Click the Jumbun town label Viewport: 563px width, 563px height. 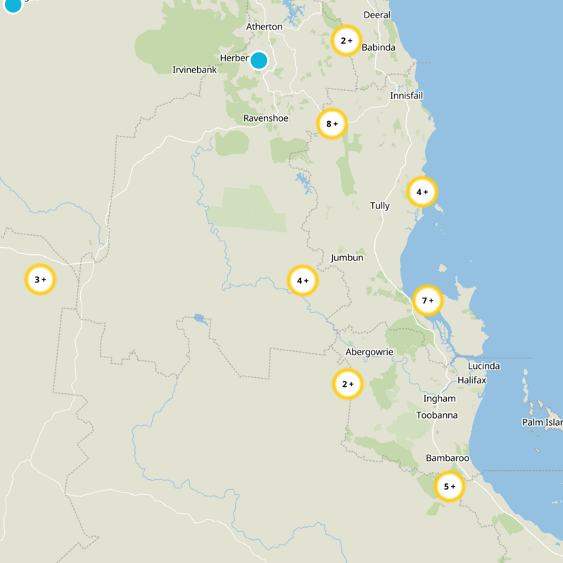347,258
